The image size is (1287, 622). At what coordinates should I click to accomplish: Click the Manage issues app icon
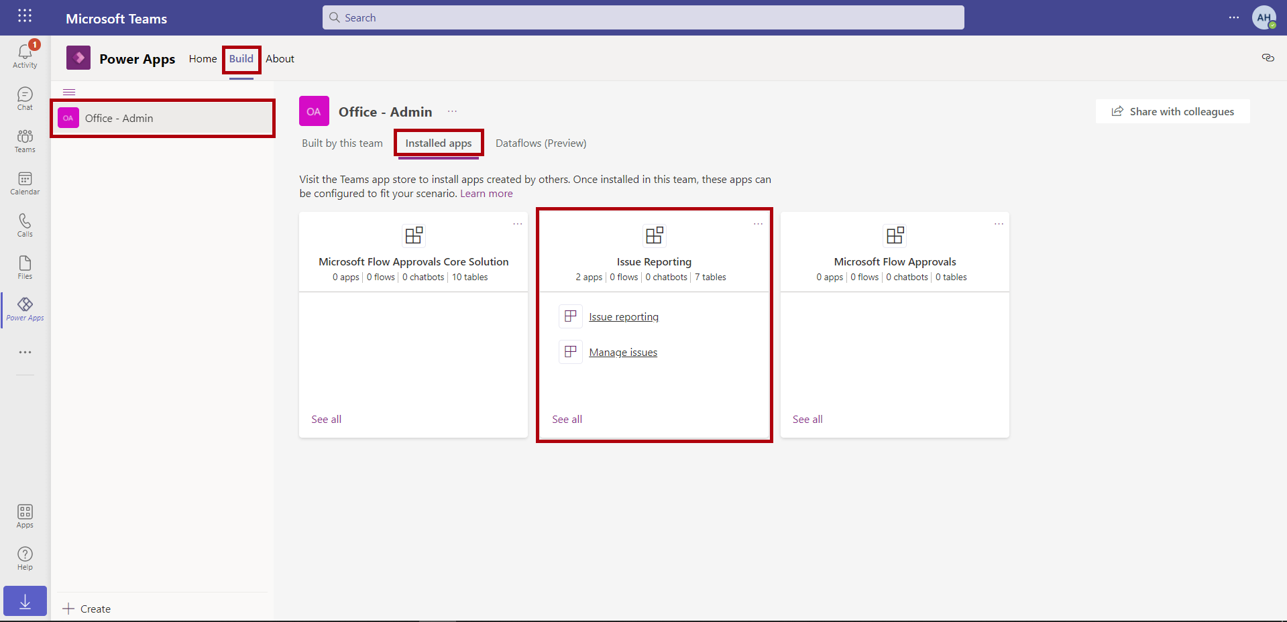(x=571, y=352)
